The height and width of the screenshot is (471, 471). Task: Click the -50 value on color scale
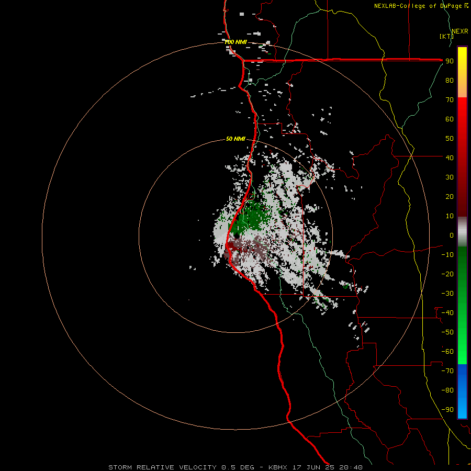tap(447, 332)
